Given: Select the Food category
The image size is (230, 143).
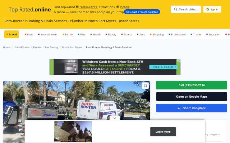Looking at the screenshot, I should (x=29, y=34).
